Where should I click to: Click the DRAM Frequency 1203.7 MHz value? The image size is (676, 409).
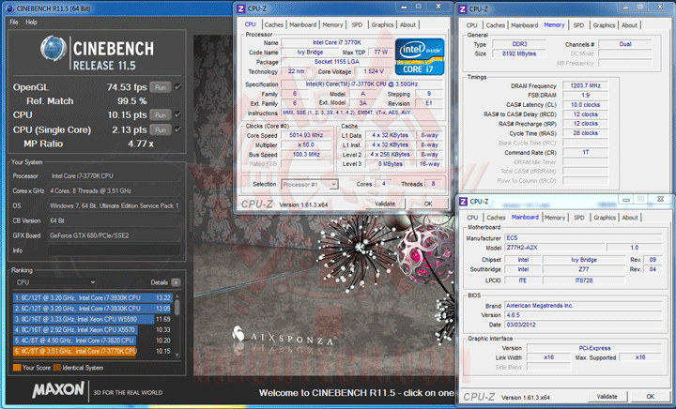pyautogui.click(x=585, y=85)
